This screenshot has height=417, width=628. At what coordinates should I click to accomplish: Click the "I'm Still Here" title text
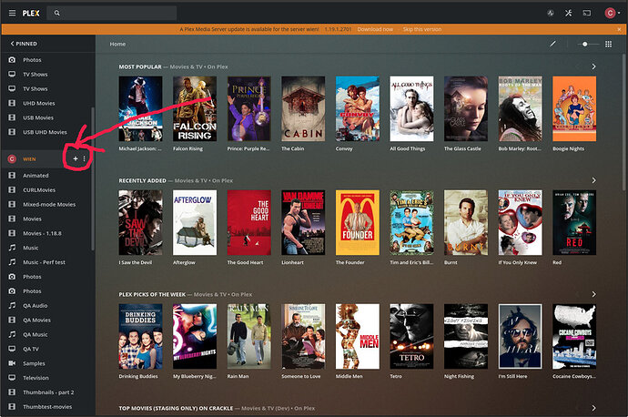click(x=512, y=376)
